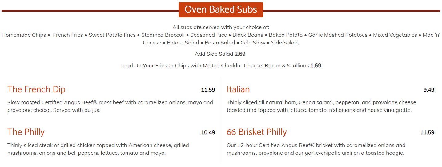Click the Oven Baked Subs header badge
The height and width of the screenshot is (167, 442).
221,9
